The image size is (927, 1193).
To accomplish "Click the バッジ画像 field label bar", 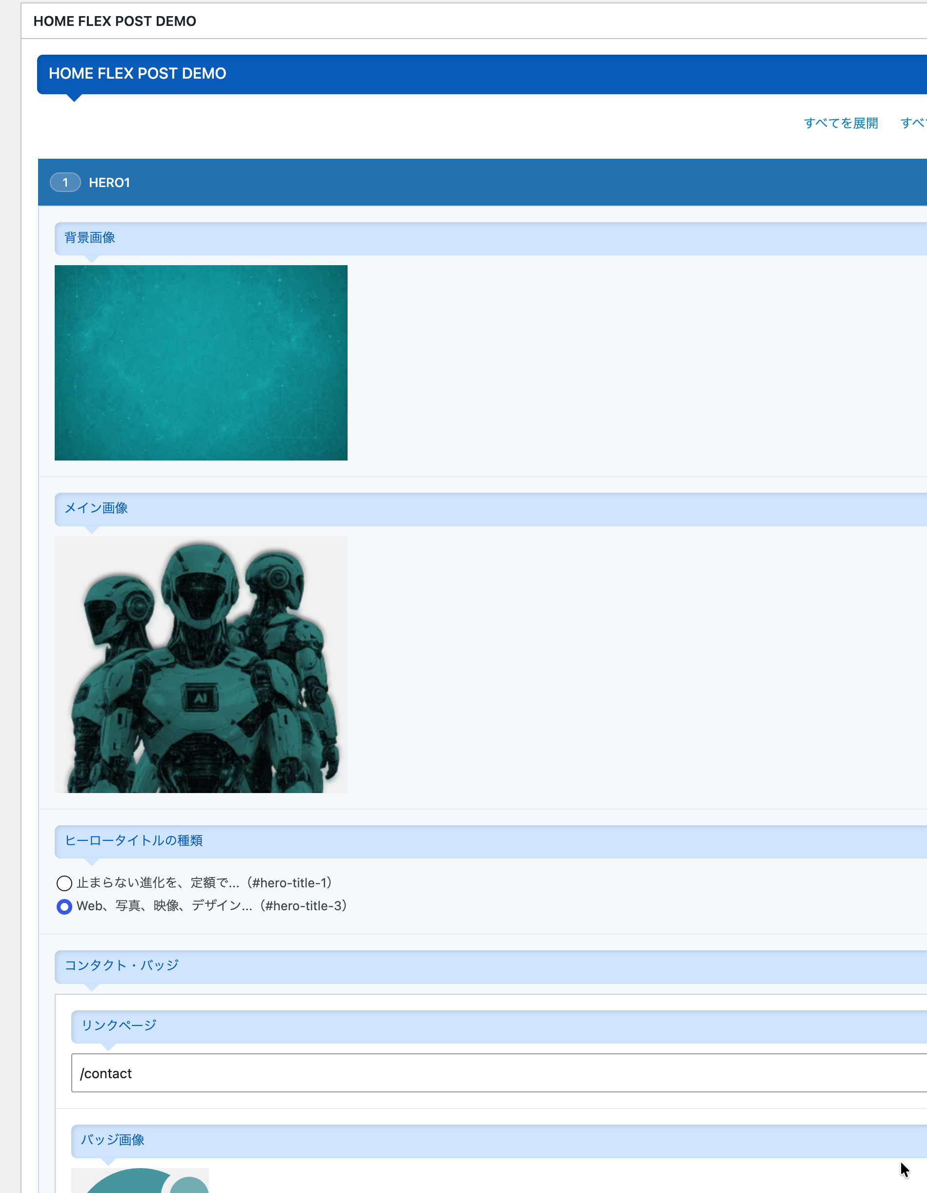I will point(498,1141).
